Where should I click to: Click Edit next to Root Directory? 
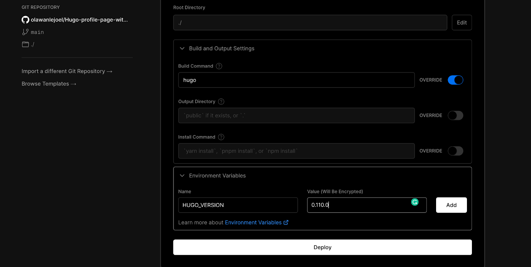coord(462,23)
